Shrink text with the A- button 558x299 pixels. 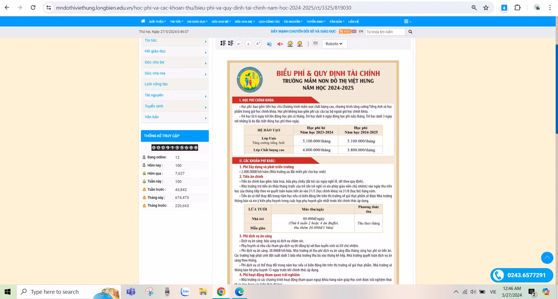(x=239, y=44)
